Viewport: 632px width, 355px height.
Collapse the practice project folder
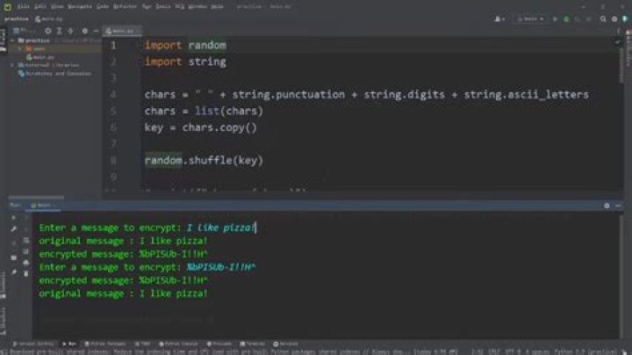coord(12,40)
